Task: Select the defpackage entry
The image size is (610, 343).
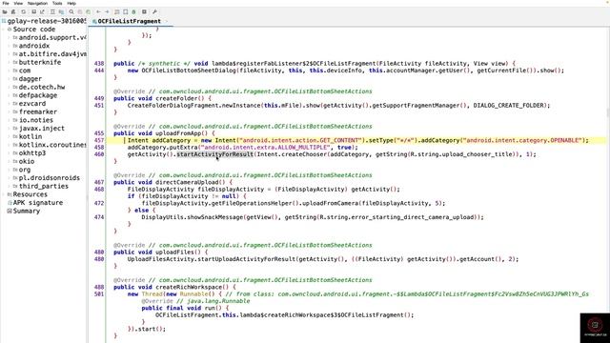Action: (38, 95)
